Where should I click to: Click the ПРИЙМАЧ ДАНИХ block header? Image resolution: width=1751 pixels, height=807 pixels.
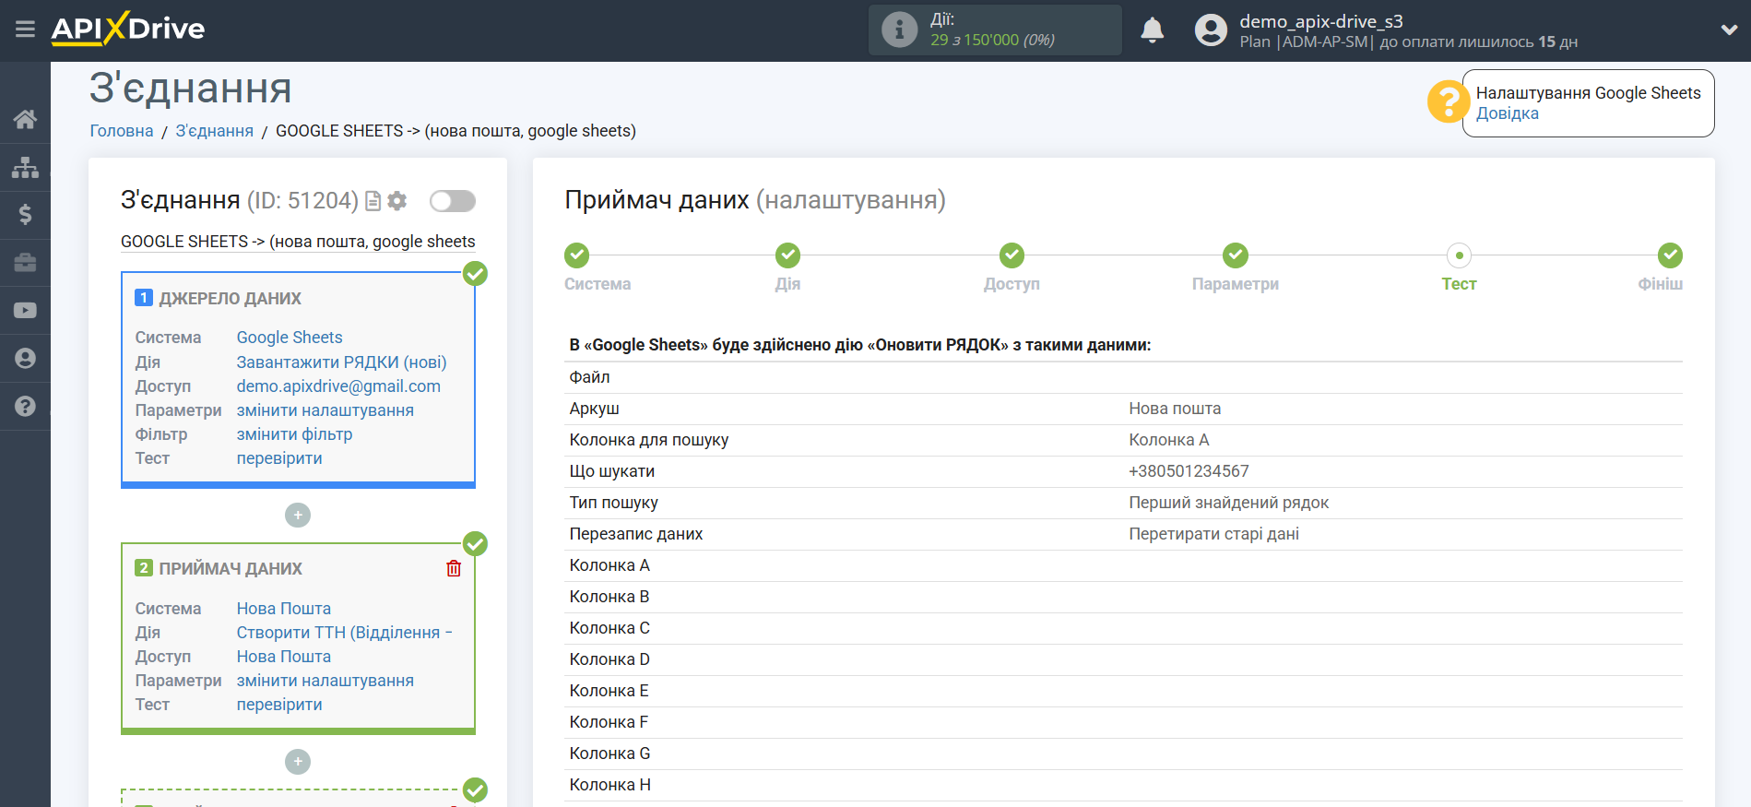[x=231, y=569]
